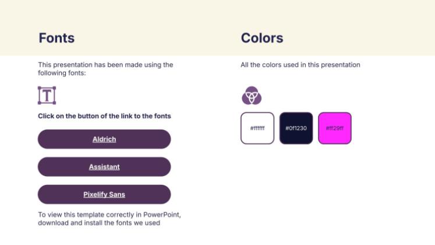Click the bold 'Click on the button' instruction

click(x=104, y=116)
